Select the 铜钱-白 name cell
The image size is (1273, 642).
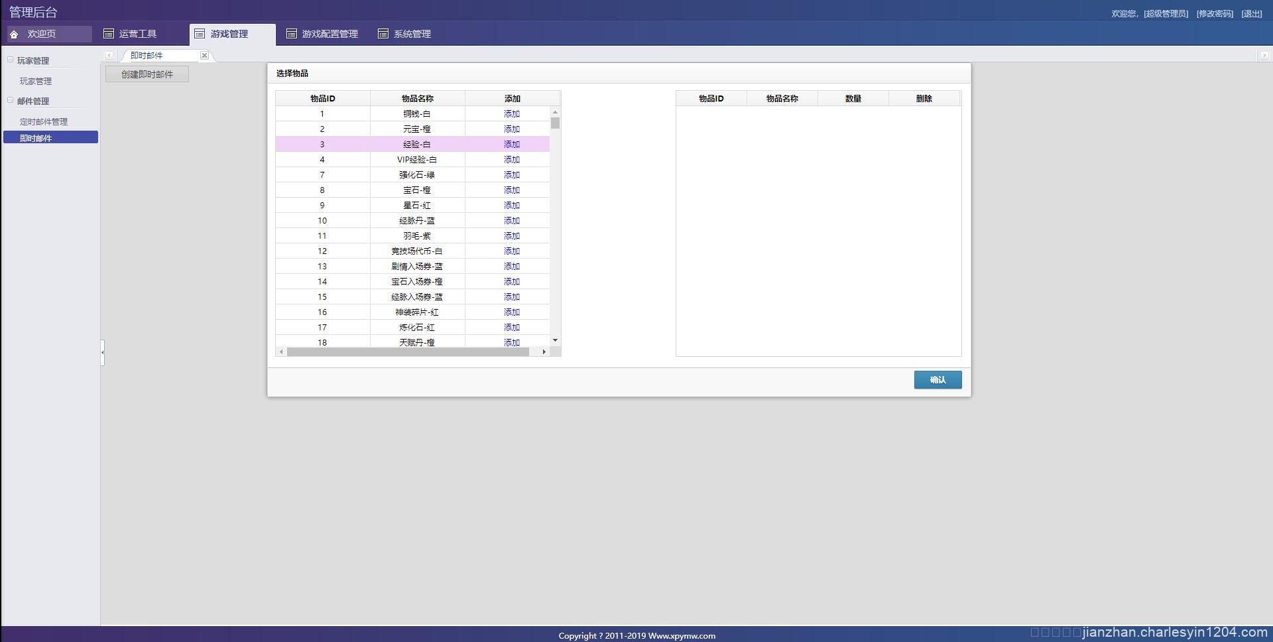[x=418, y=114]
